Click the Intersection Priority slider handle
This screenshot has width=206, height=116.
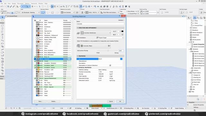(x=108, y=51)
